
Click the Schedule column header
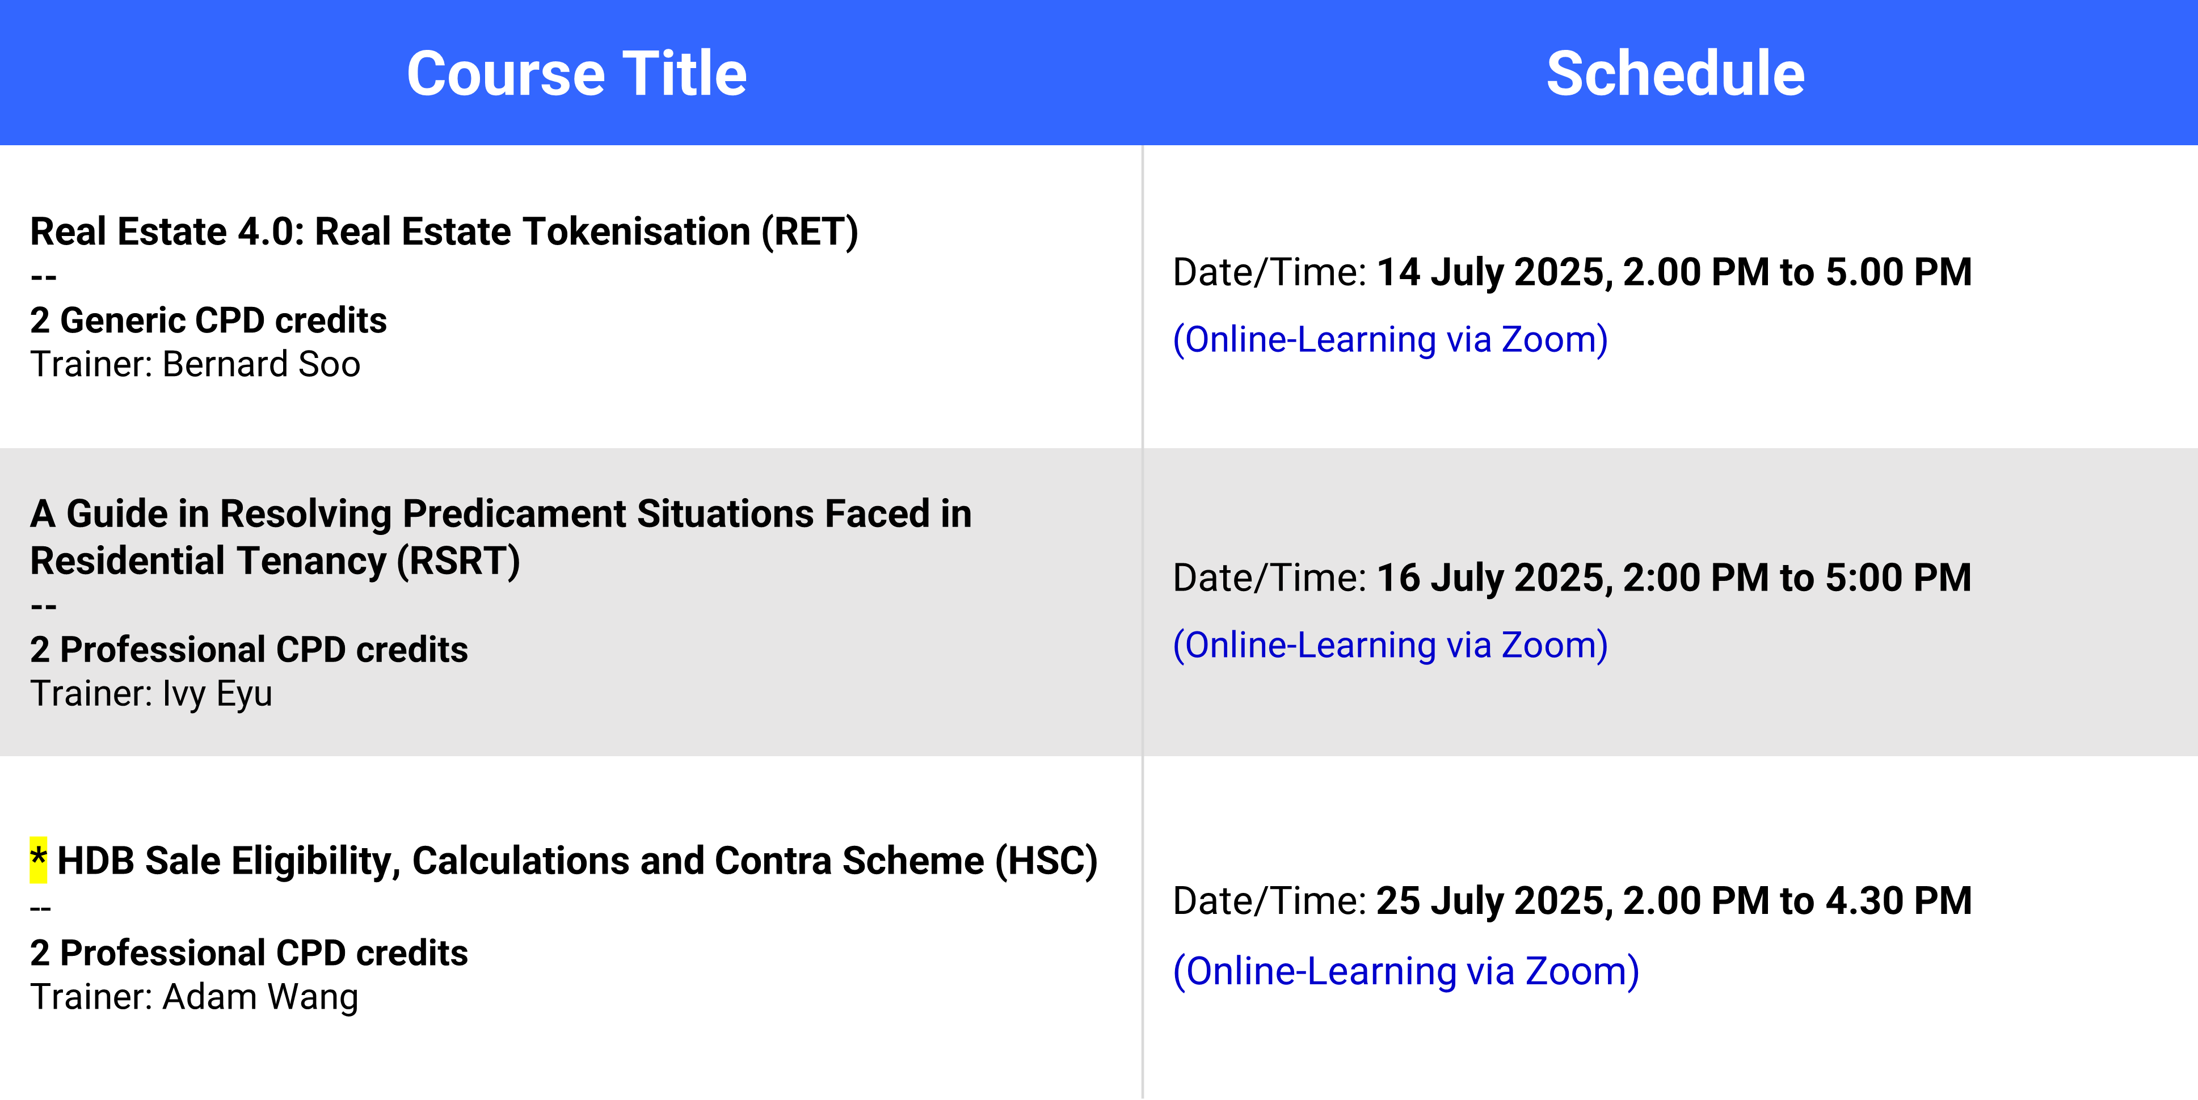pos(1675,73)
